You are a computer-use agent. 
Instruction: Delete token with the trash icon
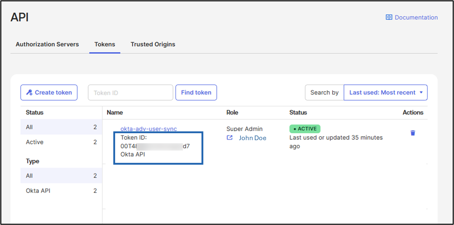(413, 133)
